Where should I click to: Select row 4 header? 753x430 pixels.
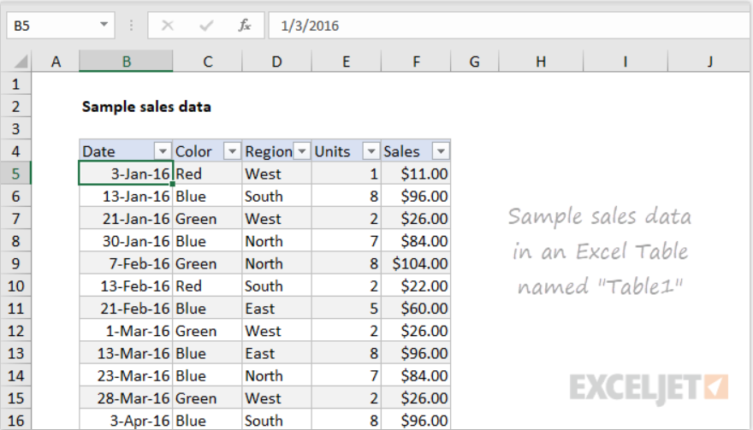tap(16, 151)
